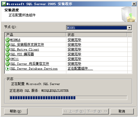
Task: Open the 节点 dropdown arrow
Action: point(130,28)
